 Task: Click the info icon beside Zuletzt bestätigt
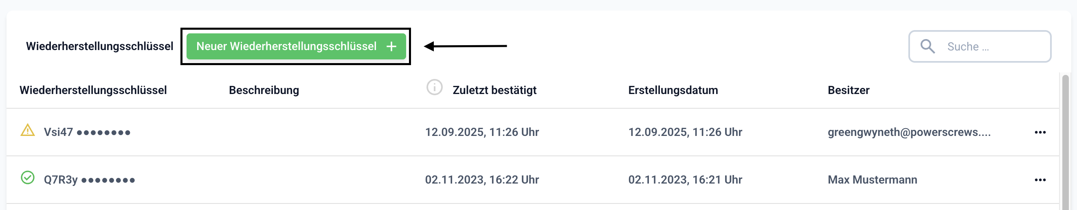point(434,87)
